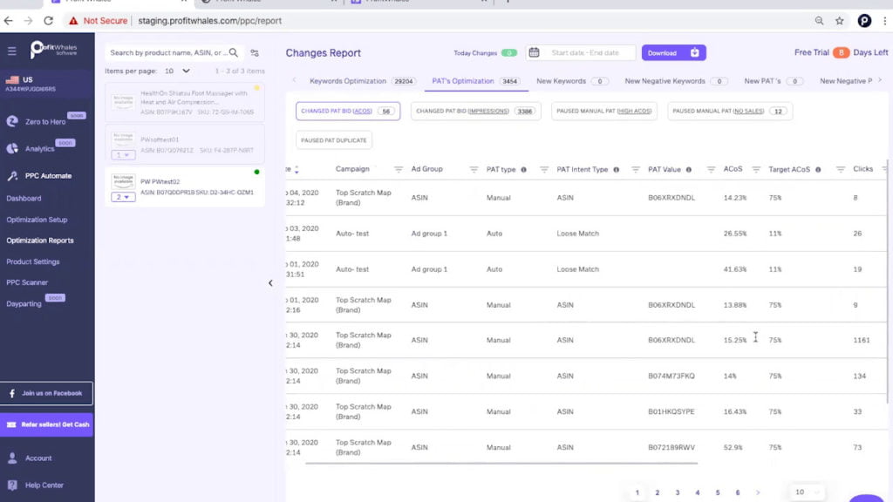Image resolution: width=893 pixels, height=502 pixels.
Task: Switch to New Negative Keywords tab
Action: point(676,81)
